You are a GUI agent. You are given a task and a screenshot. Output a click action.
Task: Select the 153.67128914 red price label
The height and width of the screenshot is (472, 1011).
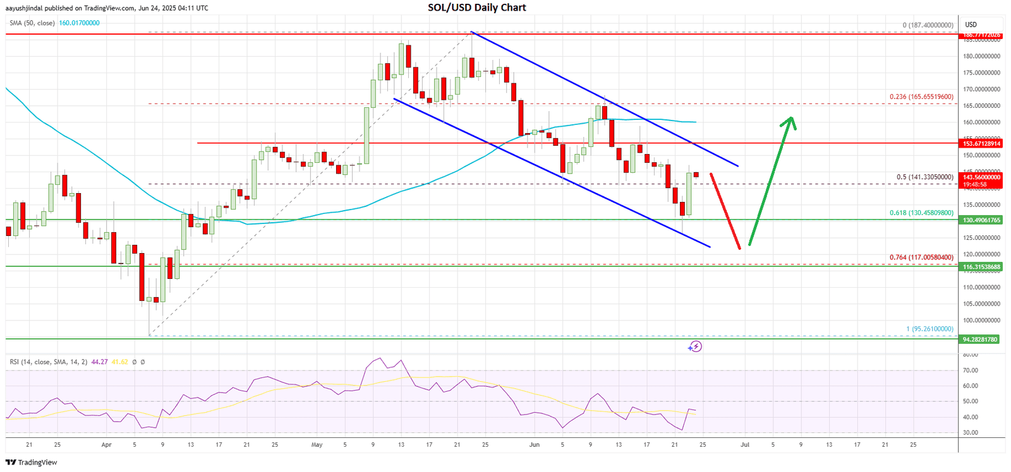[x=981, y=144]
